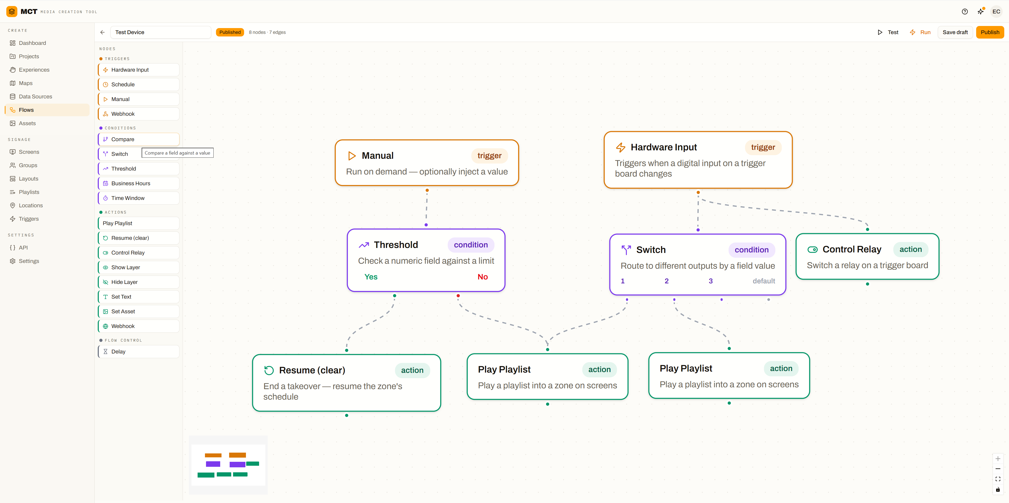
Task: Select the Threshold condition palette item
Action: pos(139,168)
